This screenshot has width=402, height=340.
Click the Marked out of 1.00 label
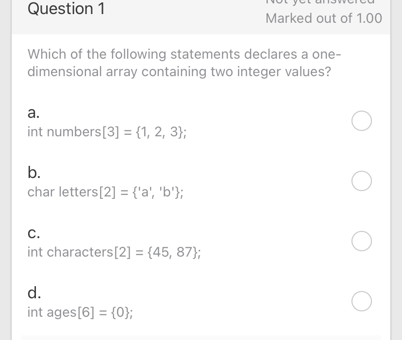[324, 18]
